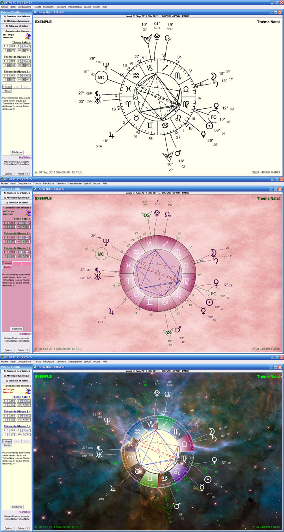The image size is (284, 532).
Task: Click Réafficher button in white-theme palette
Action: (x=17, y=152)
